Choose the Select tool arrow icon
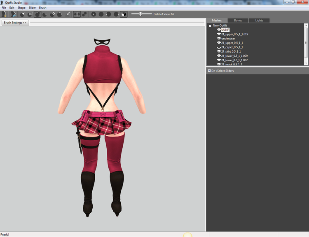 (22, 14)
